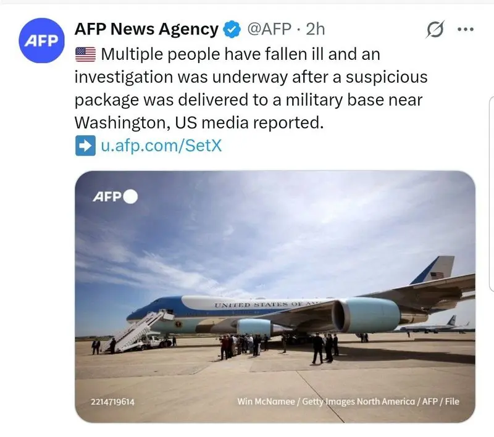Open the u.afp.com/SetX link

(x=161, y=146)
